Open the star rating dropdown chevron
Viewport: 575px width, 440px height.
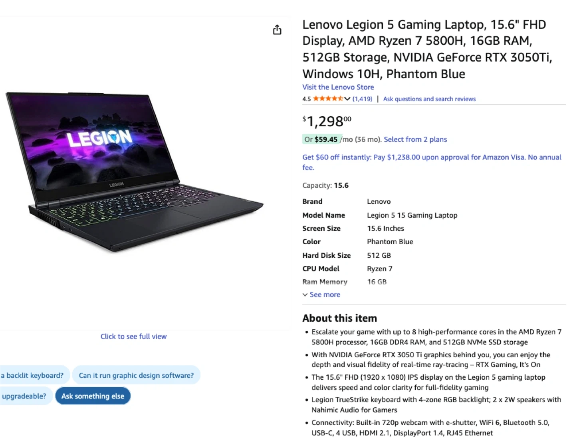tap(347, 99)
